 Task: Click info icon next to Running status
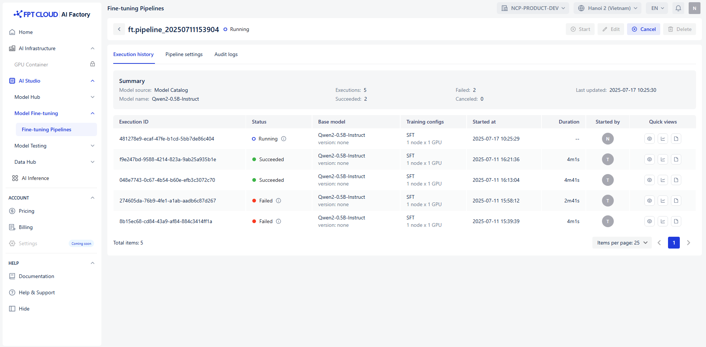coord(284,139)
